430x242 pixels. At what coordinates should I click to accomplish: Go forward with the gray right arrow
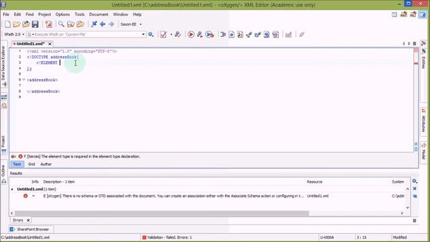pos(111,24)
